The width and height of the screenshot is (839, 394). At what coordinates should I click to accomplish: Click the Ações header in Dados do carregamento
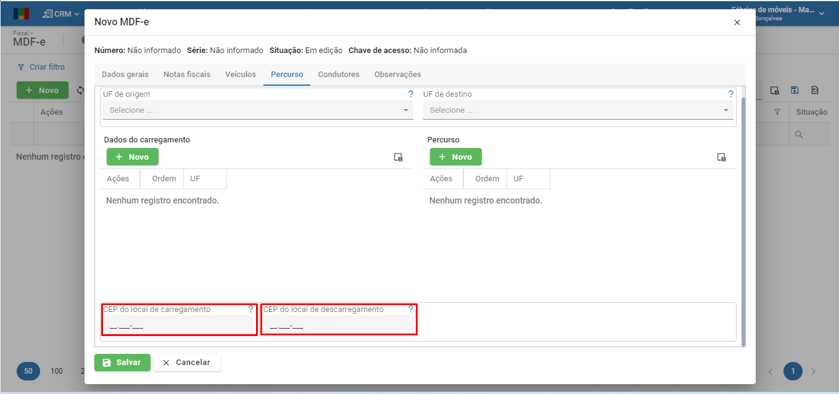(x=120, y=179)
